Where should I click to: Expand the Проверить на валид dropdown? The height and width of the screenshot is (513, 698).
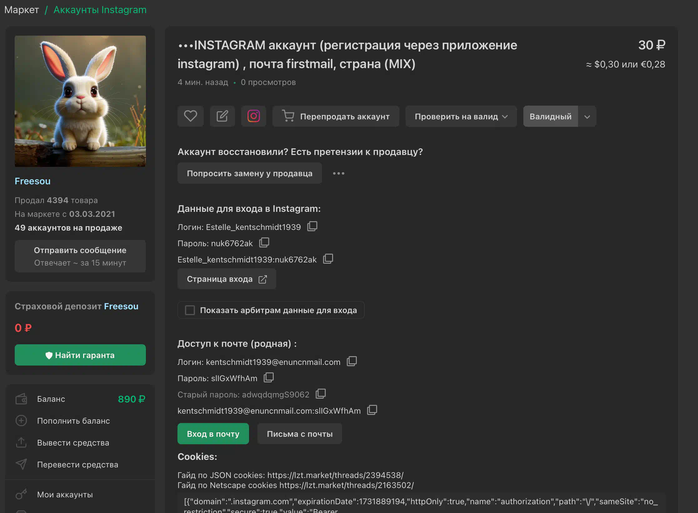tap(461, 116)
